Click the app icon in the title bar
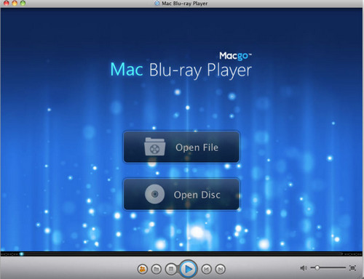The width and height of the screenshot is (364, 279). (x=157, y=3)
